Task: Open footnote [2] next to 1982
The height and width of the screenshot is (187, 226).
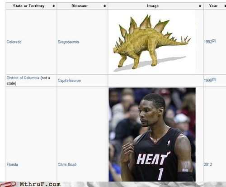Action: point(214,41)
